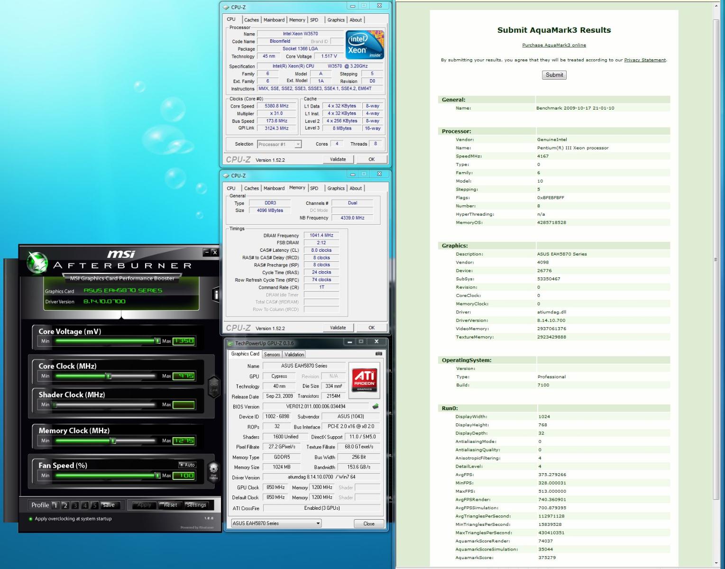Click the Core Speed value 5380.8 MHz
The width and height of the screenshot is (725, 569).
click(277, 106)
